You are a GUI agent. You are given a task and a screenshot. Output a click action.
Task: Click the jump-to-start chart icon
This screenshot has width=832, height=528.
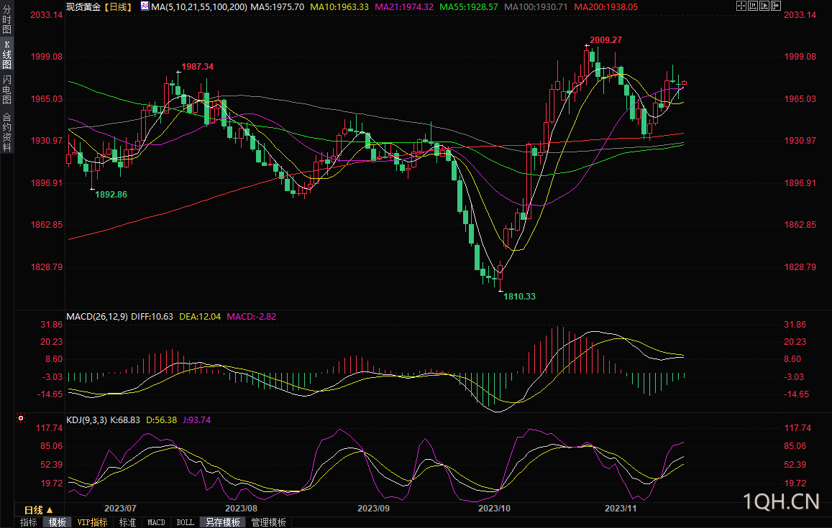[754, 6]
